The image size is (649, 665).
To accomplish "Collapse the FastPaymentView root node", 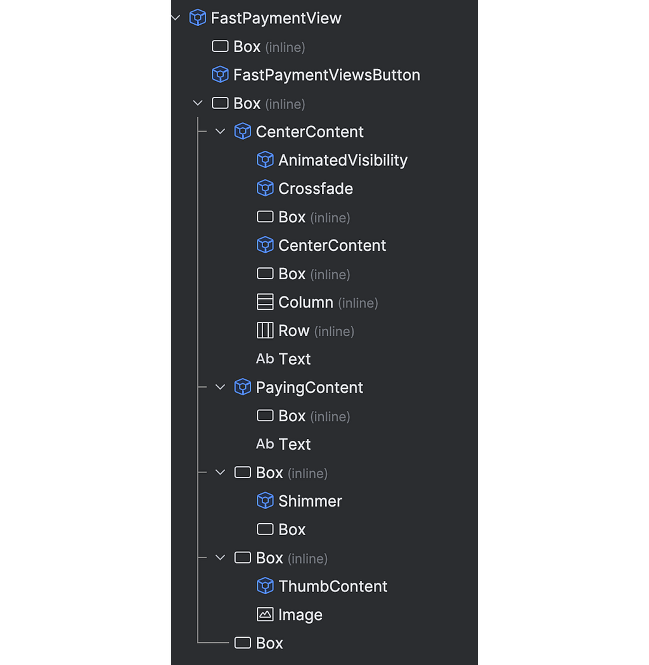I will (x=176, y=18).
